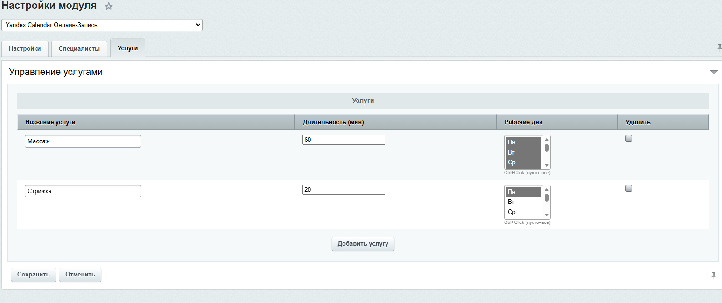Focus the Стрижка service name field

[83, 191]
